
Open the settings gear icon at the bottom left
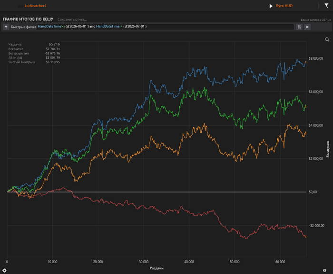coord(4,270)
